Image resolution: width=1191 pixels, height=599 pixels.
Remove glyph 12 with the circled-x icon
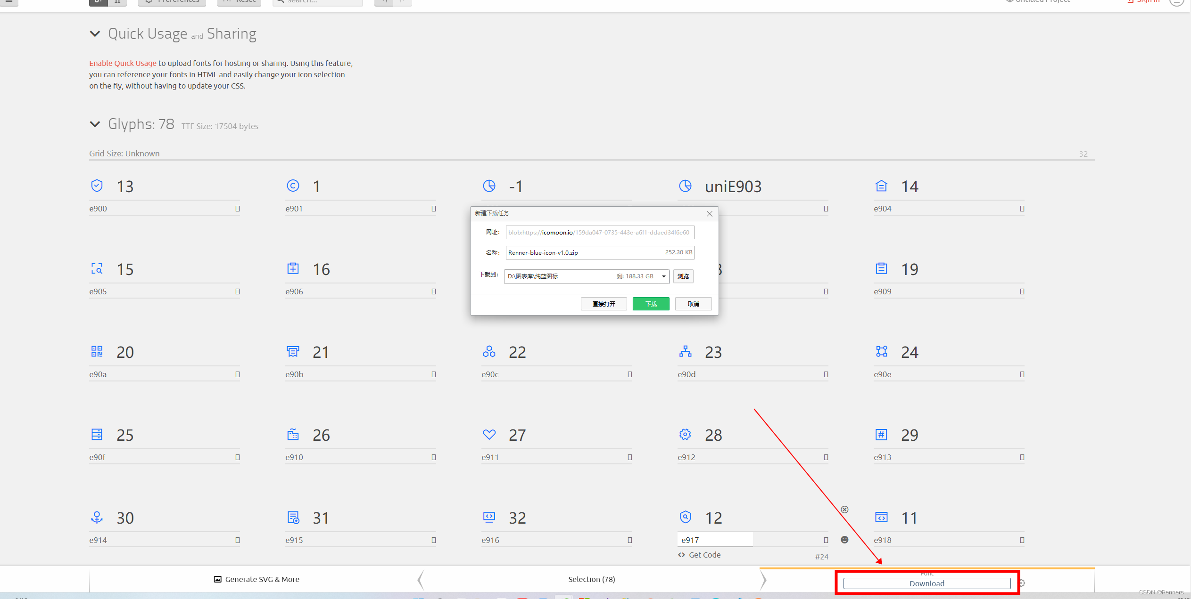pos(844,510)
